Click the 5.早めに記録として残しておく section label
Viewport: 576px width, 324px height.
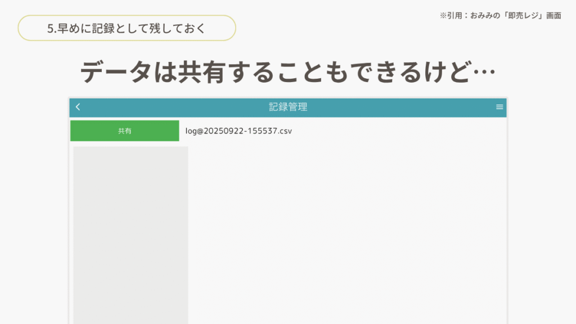pyautogui.click(x=127, y=28)
